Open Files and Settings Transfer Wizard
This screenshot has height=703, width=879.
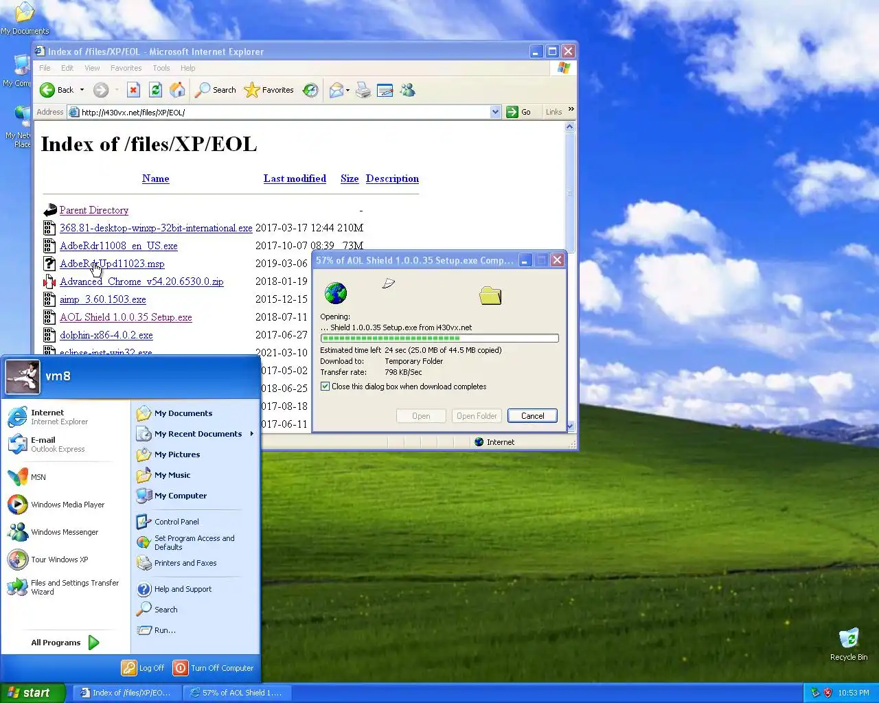66,587
